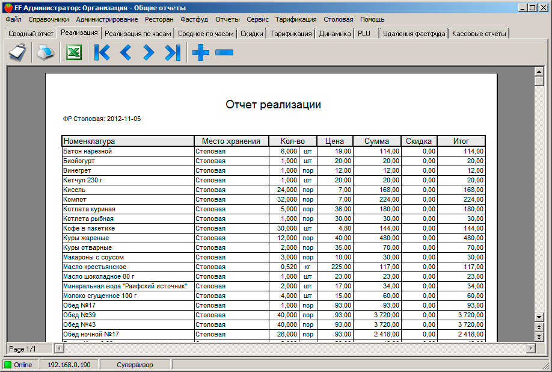Jump to the first page of report
The width and height of the screenshot is (552, 372).
102,53
